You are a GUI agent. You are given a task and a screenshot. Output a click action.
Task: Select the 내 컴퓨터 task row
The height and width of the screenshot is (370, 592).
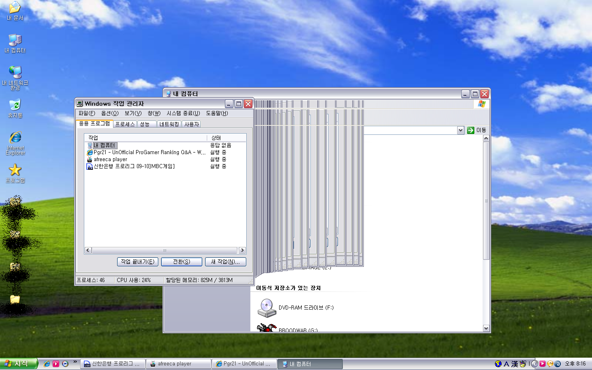165,145
